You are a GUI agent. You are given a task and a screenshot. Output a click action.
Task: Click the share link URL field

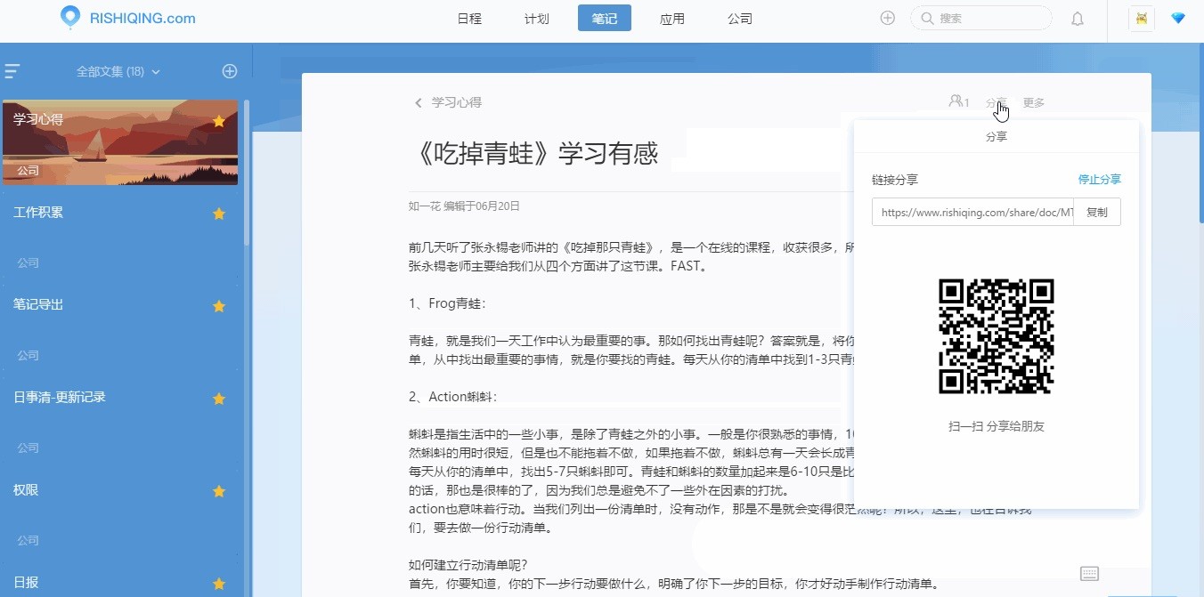(x=972, y=212)
